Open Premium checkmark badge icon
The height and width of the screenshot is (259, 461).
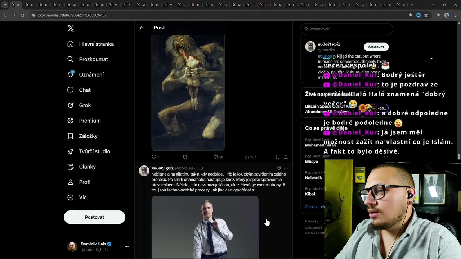pyautogui.click(x=71, y=121)
